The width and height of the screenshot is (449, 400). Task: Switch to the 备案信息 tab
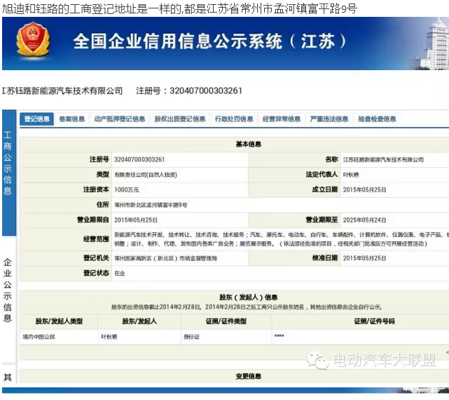click(71, 119)
